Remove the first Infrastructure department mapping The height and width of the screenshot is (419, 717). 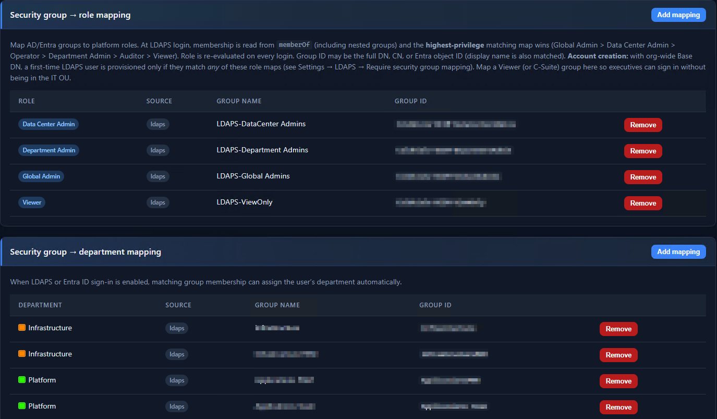click(x=618, y=329)
